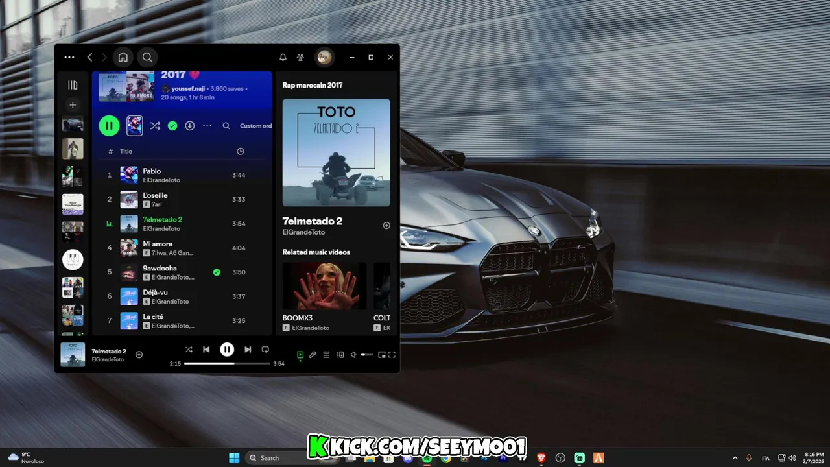Open more options for the playlist
The width and height of the screenshot is (830, 467).
pos(207,126)
